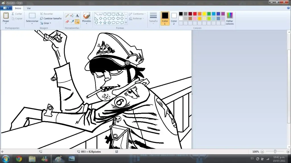Screen dimensions: 291x163
Task: Choose the Diamond shape
Action: point(101,18)
